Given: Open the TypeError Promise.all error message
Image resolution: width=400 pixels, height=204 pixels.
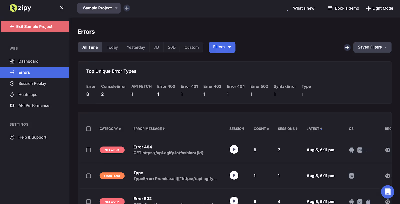Looking at the screenshot, I should (x=175, y=176).
